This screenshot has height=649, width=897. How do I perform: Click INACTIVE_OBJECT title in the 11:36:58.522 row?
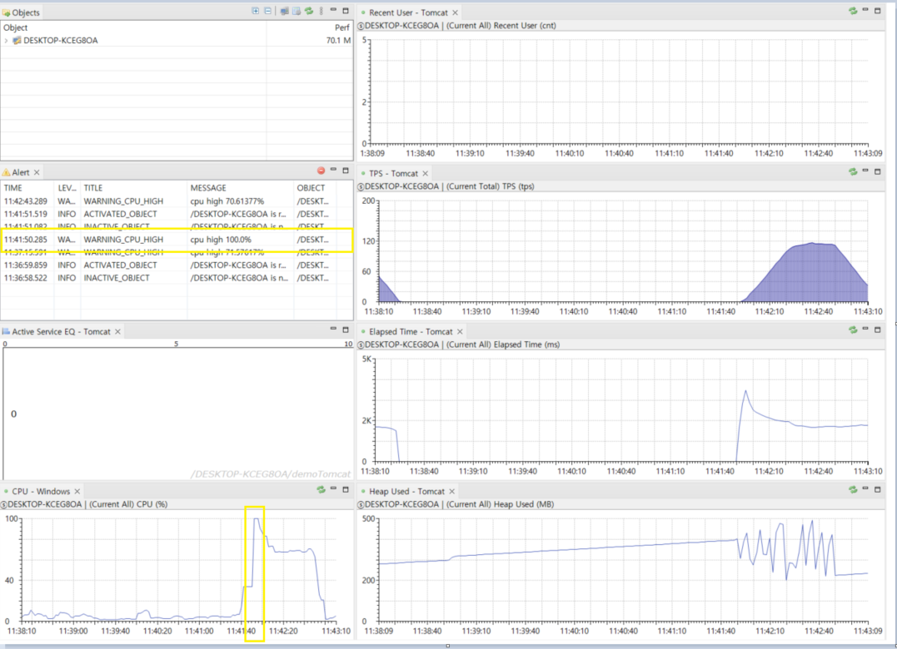pos(117,278)
